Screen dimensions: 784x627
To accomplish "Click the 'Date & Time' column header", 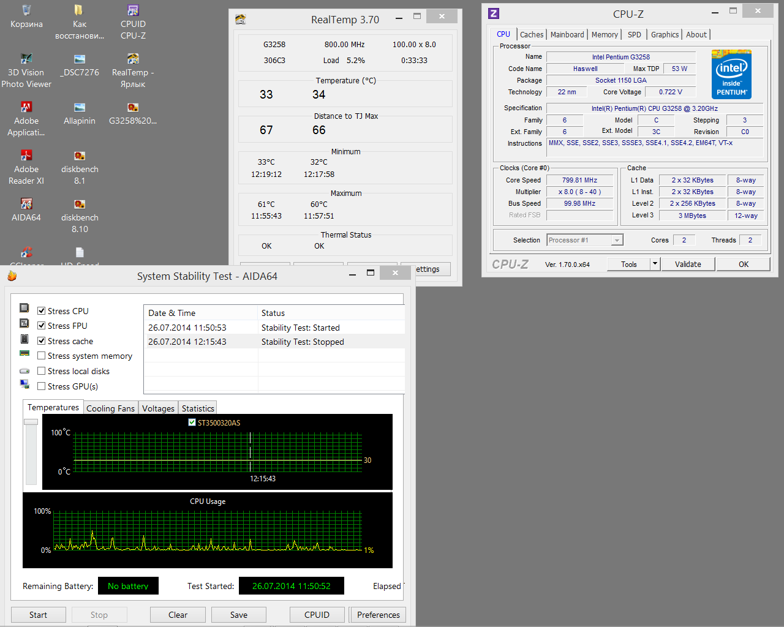I will [201, 313].
